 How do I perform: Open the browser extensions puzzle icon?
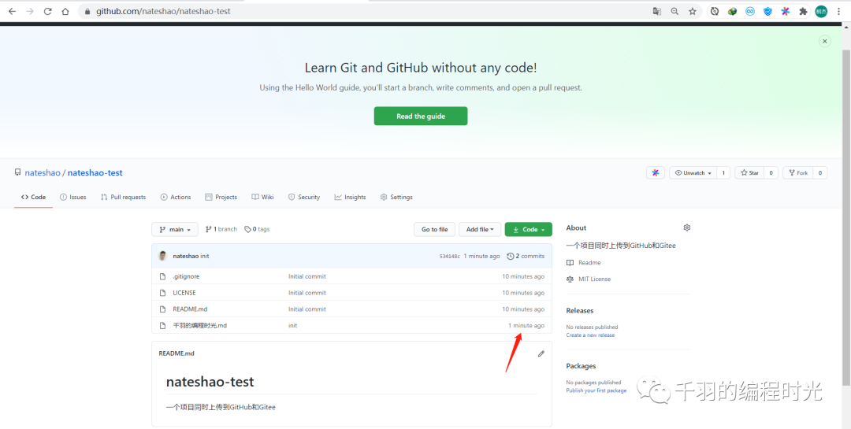(803, 11)
